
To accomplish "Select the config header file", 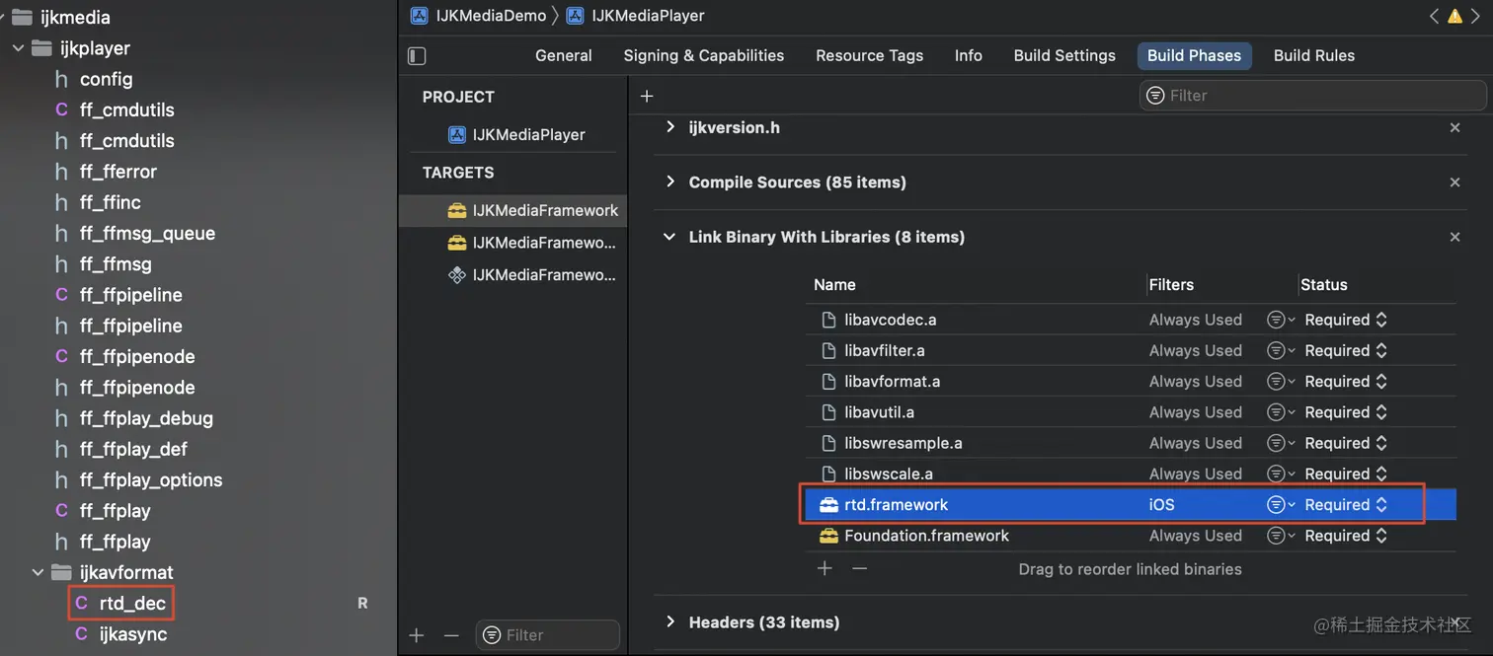I will pos(94,79).
